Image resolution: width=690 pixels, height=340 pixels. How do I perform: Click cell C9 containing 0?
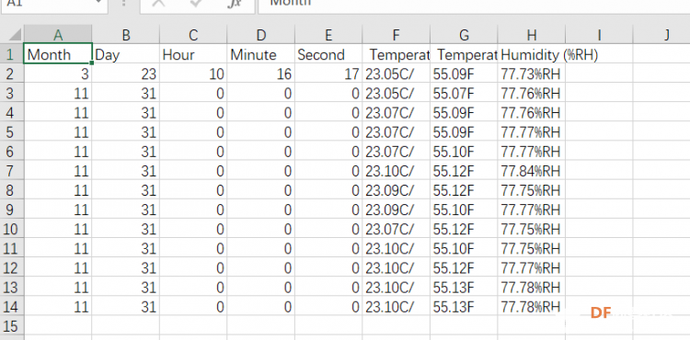click(193, 210)
